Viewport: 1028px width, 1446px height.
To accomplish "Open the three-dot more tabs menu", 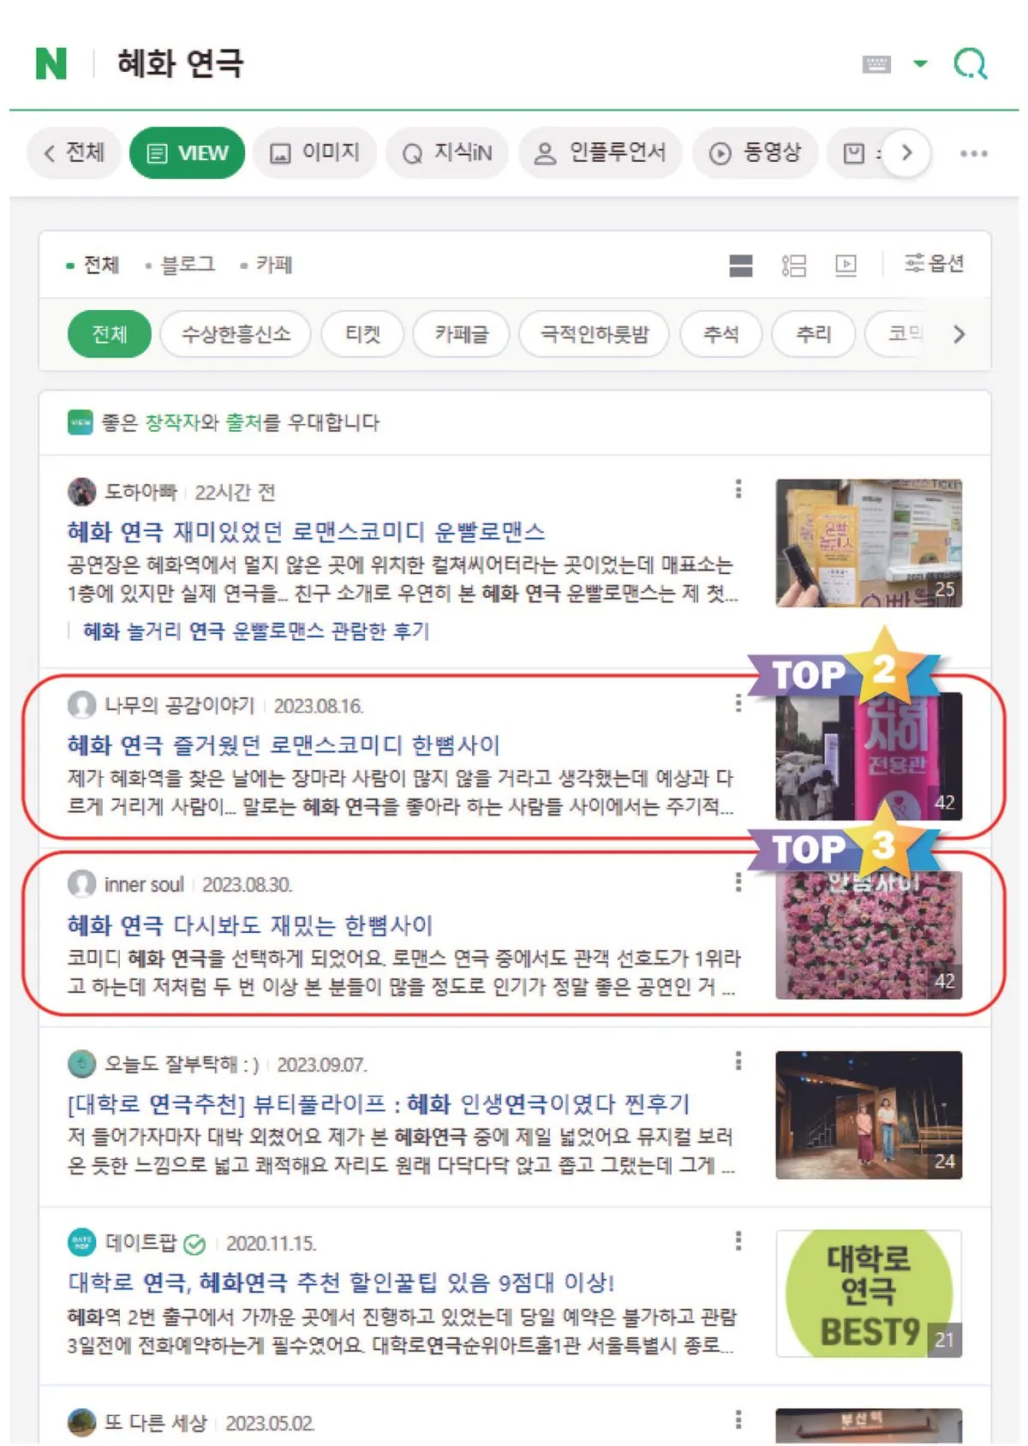I will click(x=974, y=154).
